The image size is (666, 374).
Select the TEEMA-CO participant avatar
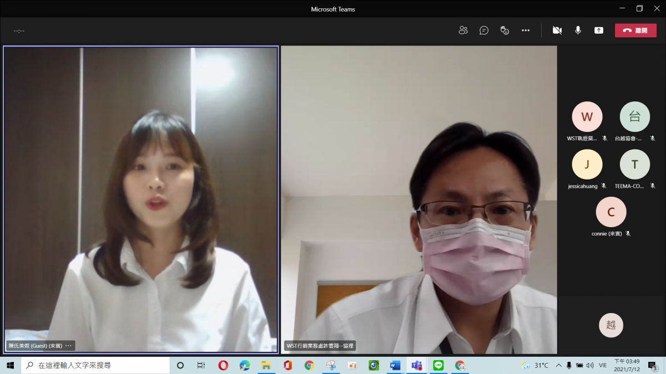[634, 164]
